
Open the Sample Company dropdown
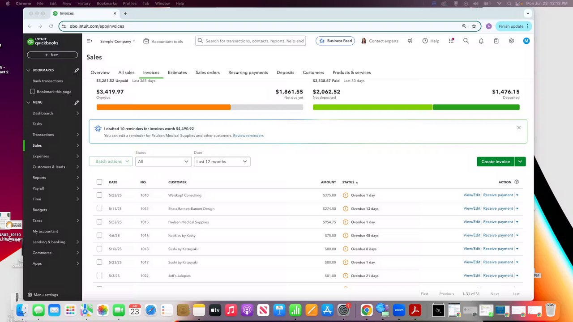coord(118,41)
